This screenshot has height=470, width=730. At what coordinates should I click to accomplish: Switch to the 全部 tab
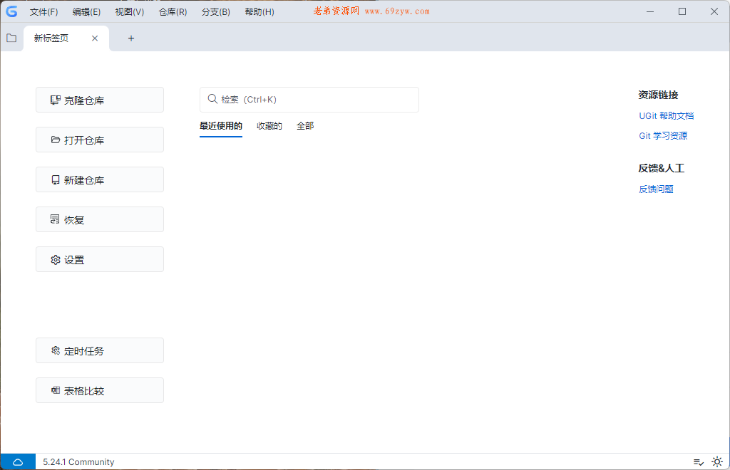pyautogui.click(x=305, y=126)
